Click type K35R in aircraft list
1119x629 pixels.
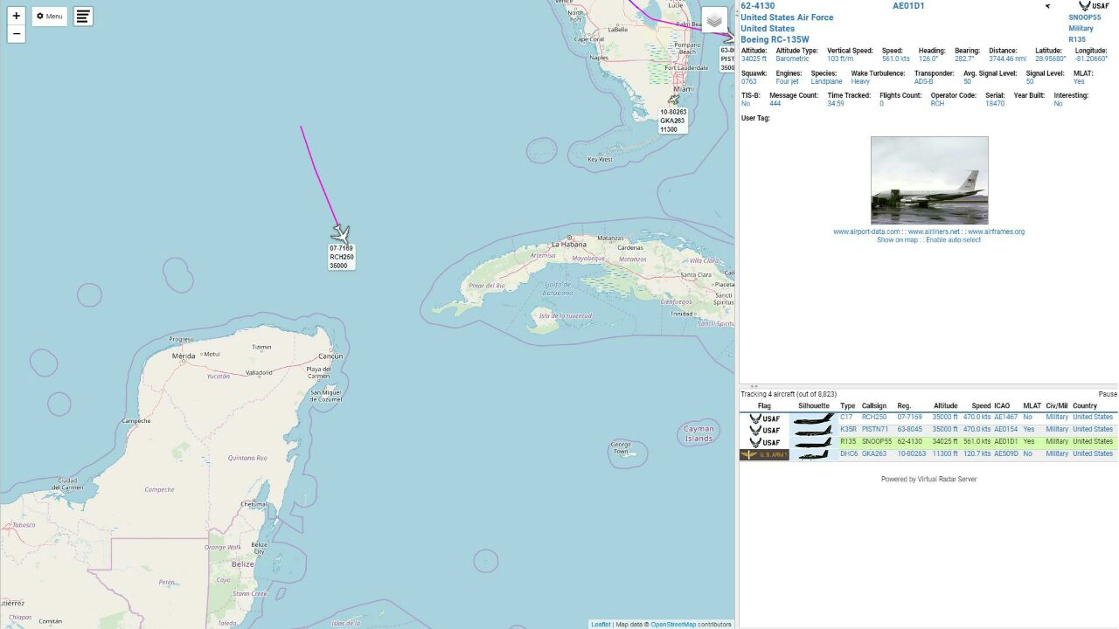848,430
